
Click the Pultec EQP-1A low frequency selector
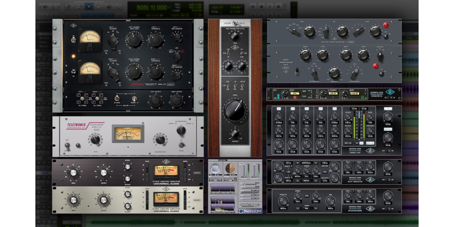pos(315,74)
